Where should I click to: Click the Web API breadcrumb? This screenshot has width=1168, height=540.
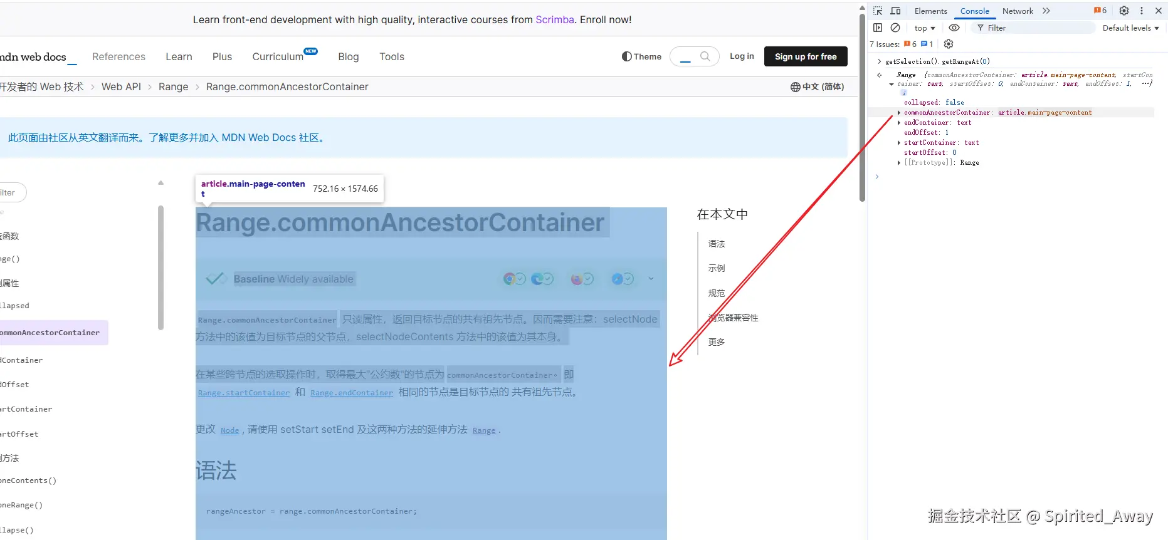pos(121,86)
